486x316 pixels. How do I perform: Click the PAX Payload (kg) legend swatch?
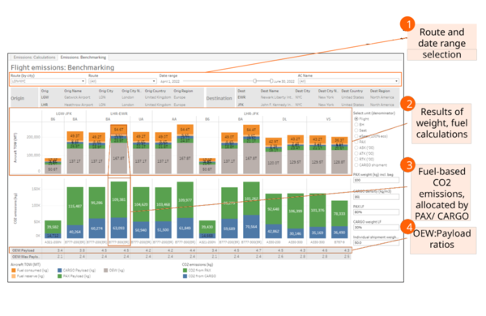pyautogui.click(x=60, y=276)
